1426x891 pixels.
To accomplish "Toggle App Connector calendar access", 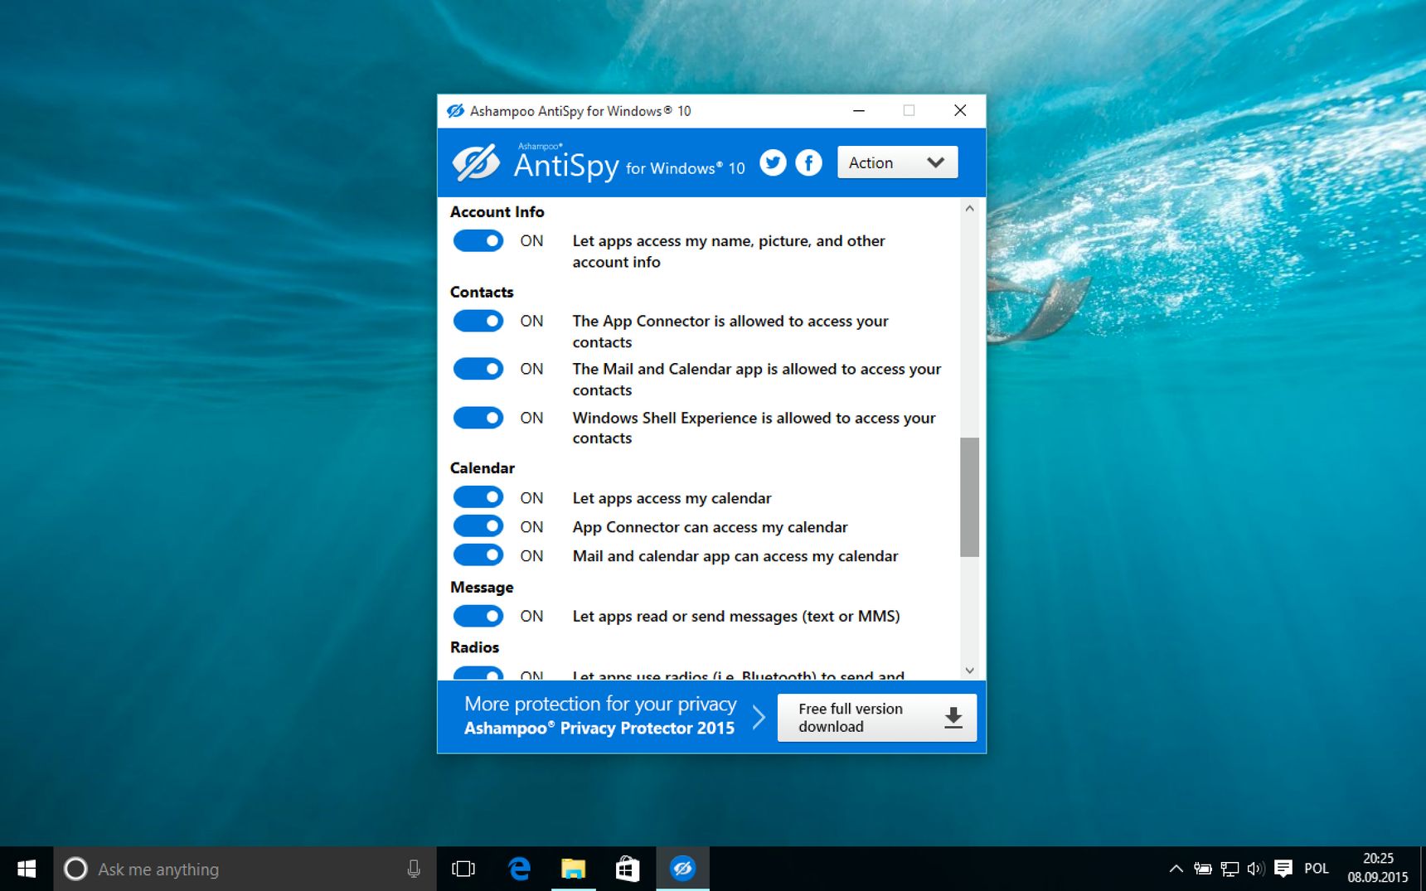I will 478,526.
